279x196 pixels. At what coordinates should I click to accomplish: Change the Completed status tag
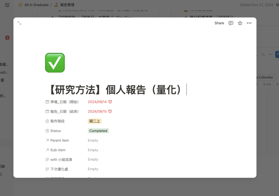(x=98, y=131)
